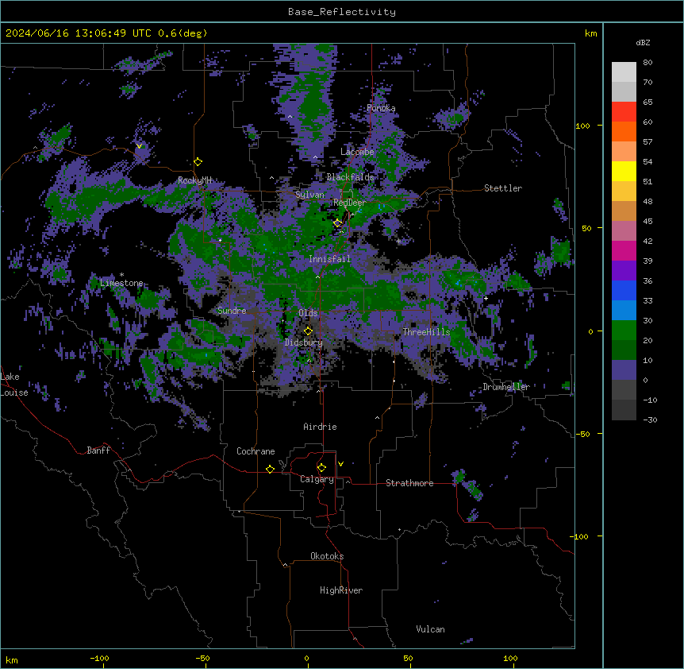Click the -30 value in the dBZ legend

pos(650,420)
